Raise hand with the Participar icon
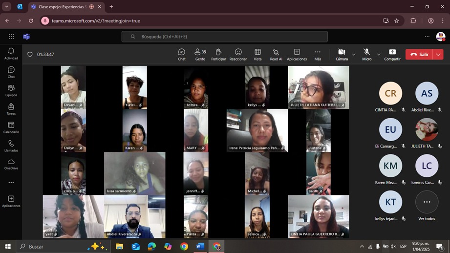Screen dimensions: 450x253 [x=218, y=54]
